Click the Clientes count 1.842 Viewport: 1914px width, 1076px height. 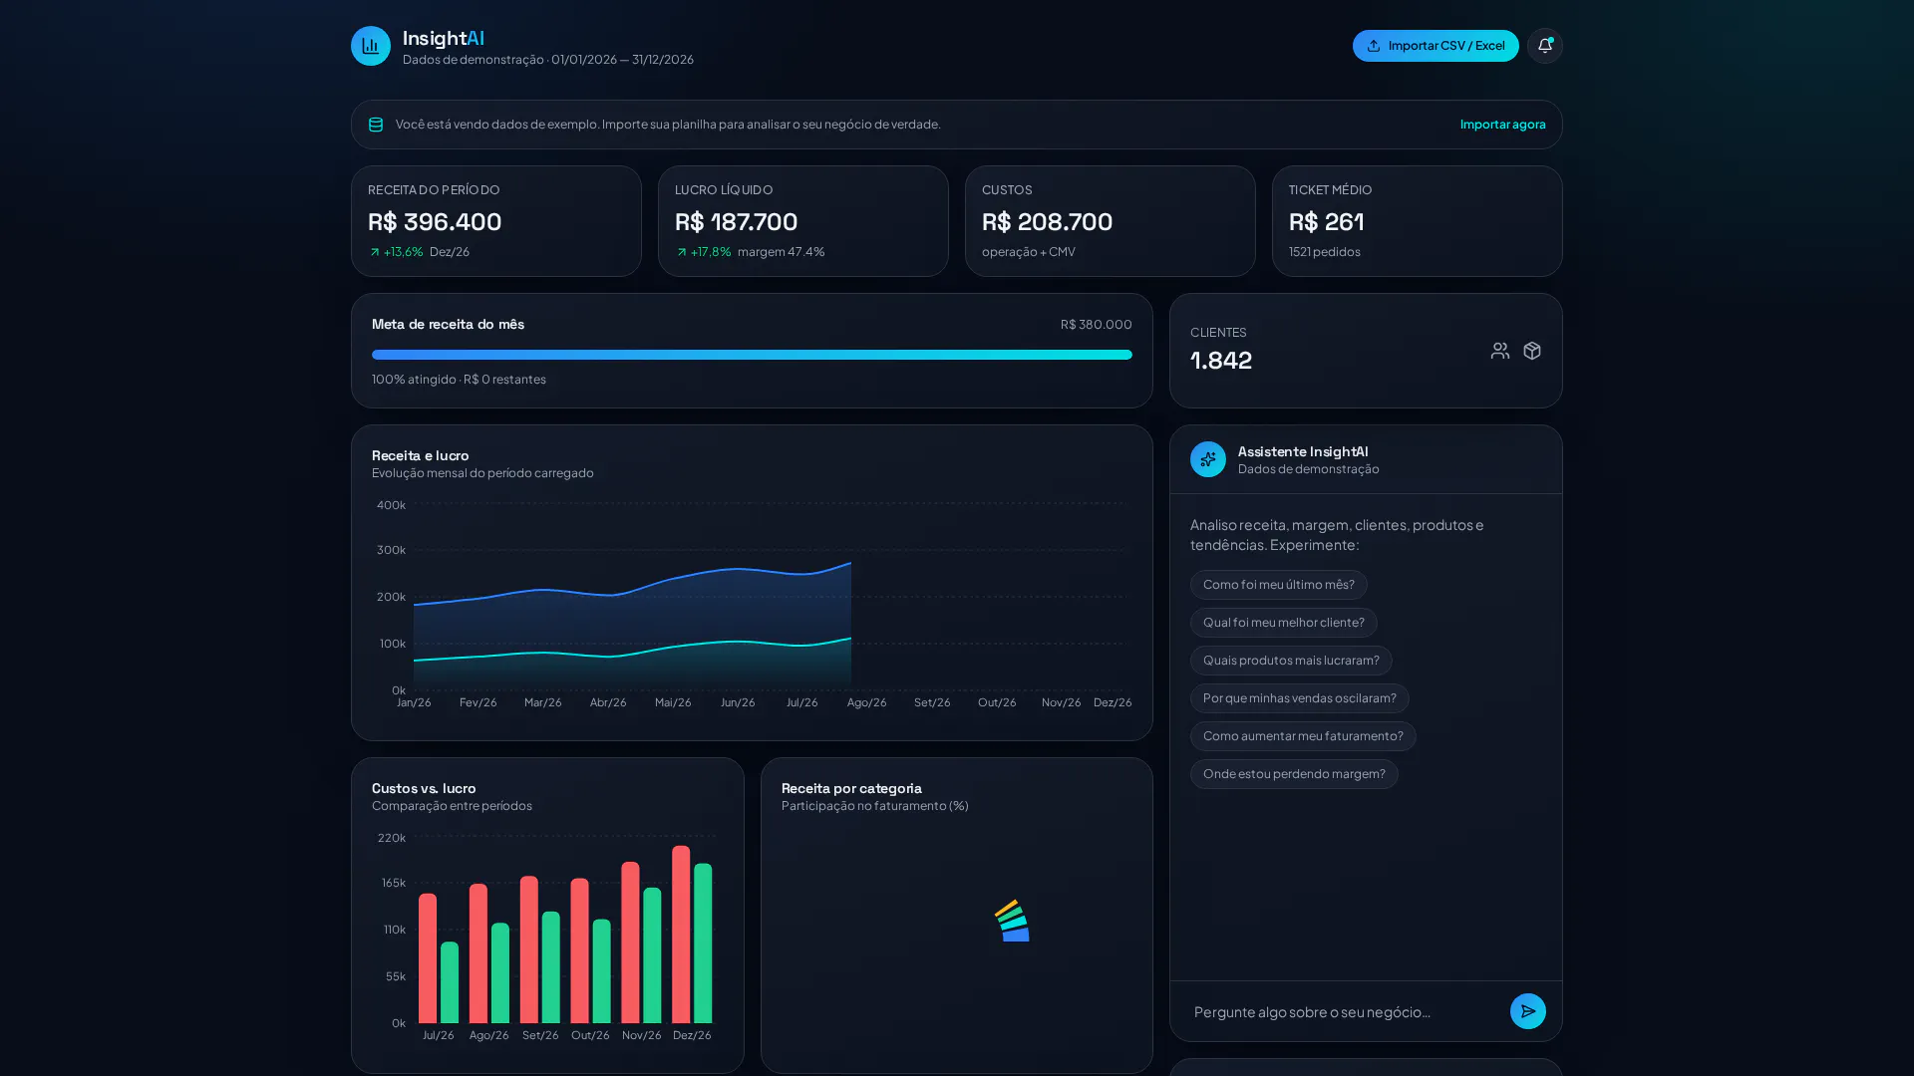(x=1221, y=360)
